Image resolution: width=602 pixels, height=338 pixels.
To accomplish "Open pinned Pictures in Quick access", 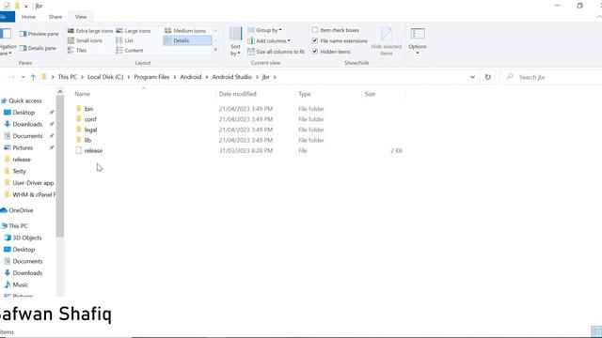I will (23, 147).
